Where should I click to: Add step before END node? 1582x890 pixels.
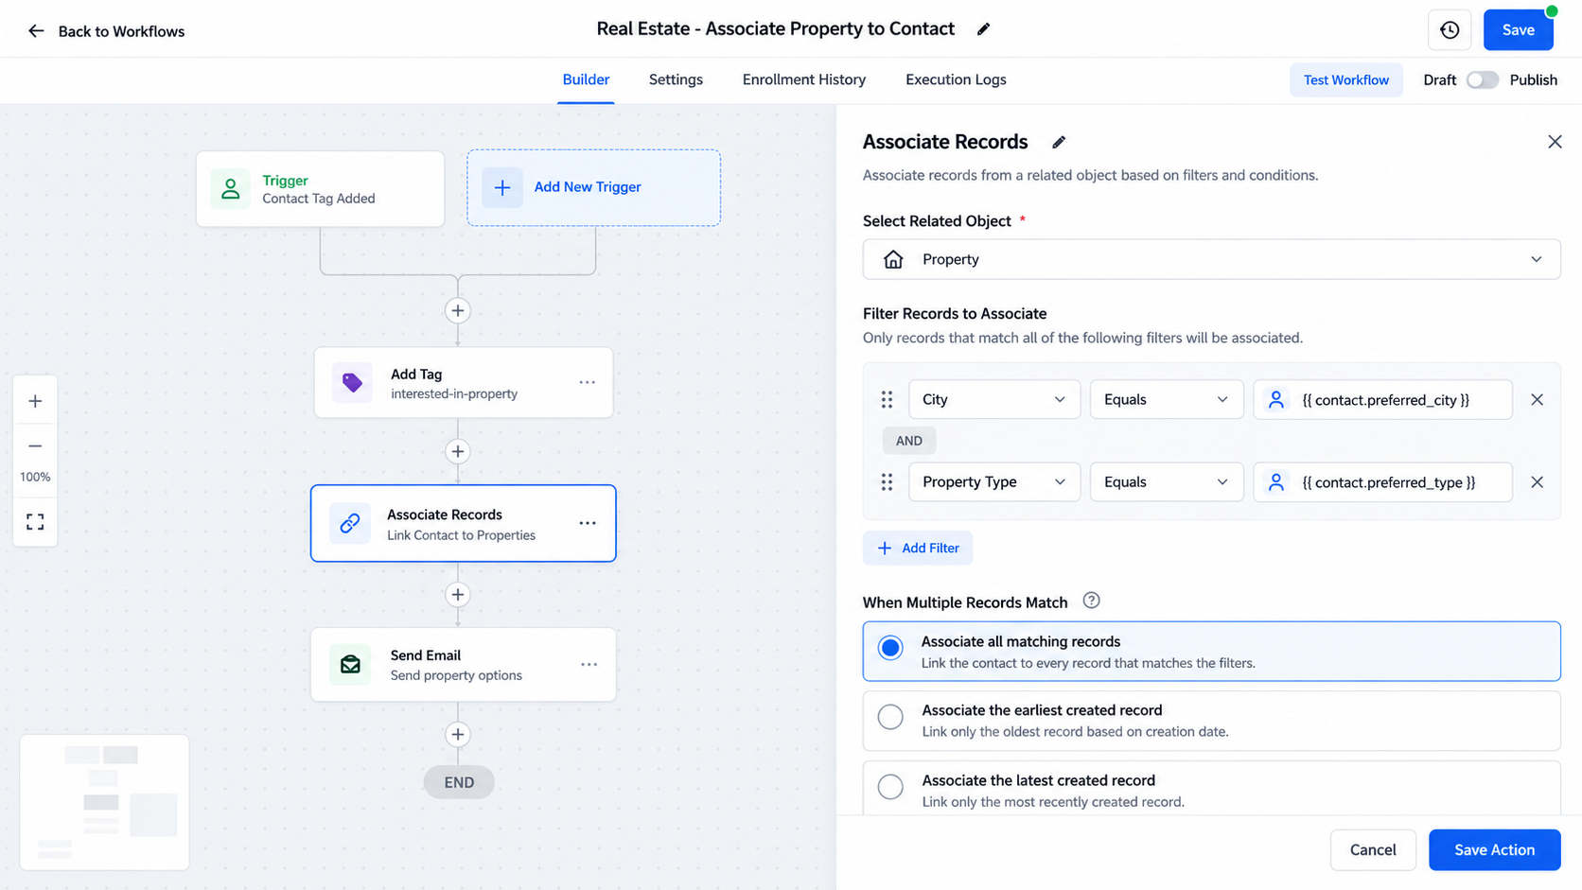(x=458, y=734)
